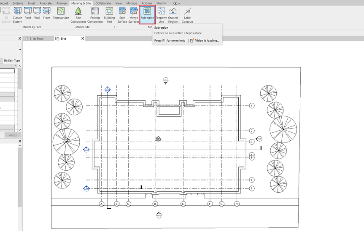Click the first properties value field
Screen dimensions: 364x231
tap(7, 71)
